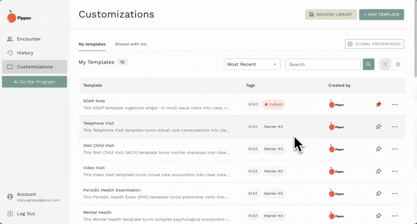Click the magnifier search button
The image size is (417, 224).
pos(368,64)
